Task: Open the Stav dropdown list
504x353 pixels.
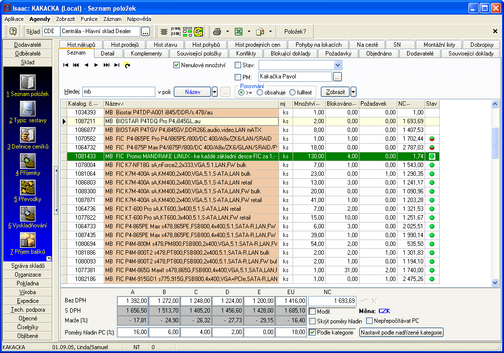Action: coord(337,65)
